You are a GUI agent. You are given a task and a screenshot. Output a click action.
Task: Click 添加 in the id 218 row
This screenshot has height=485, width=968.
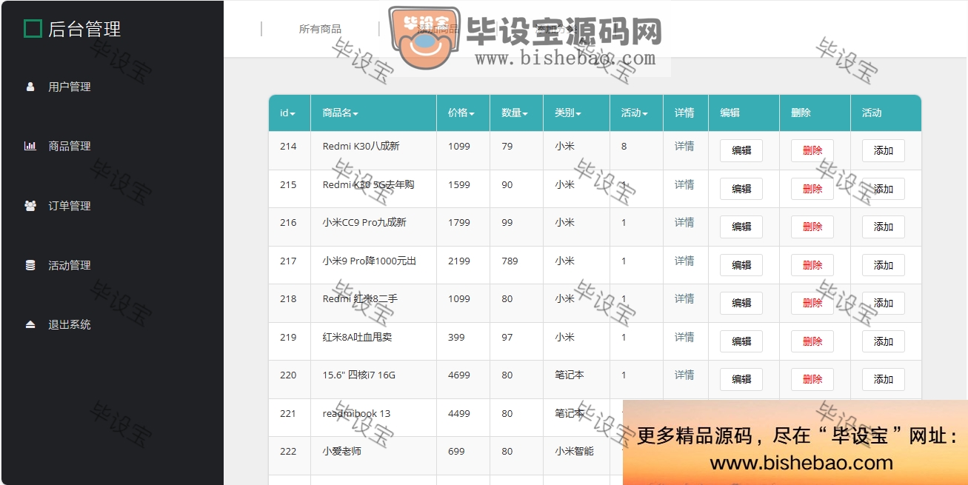pos(884,303)
